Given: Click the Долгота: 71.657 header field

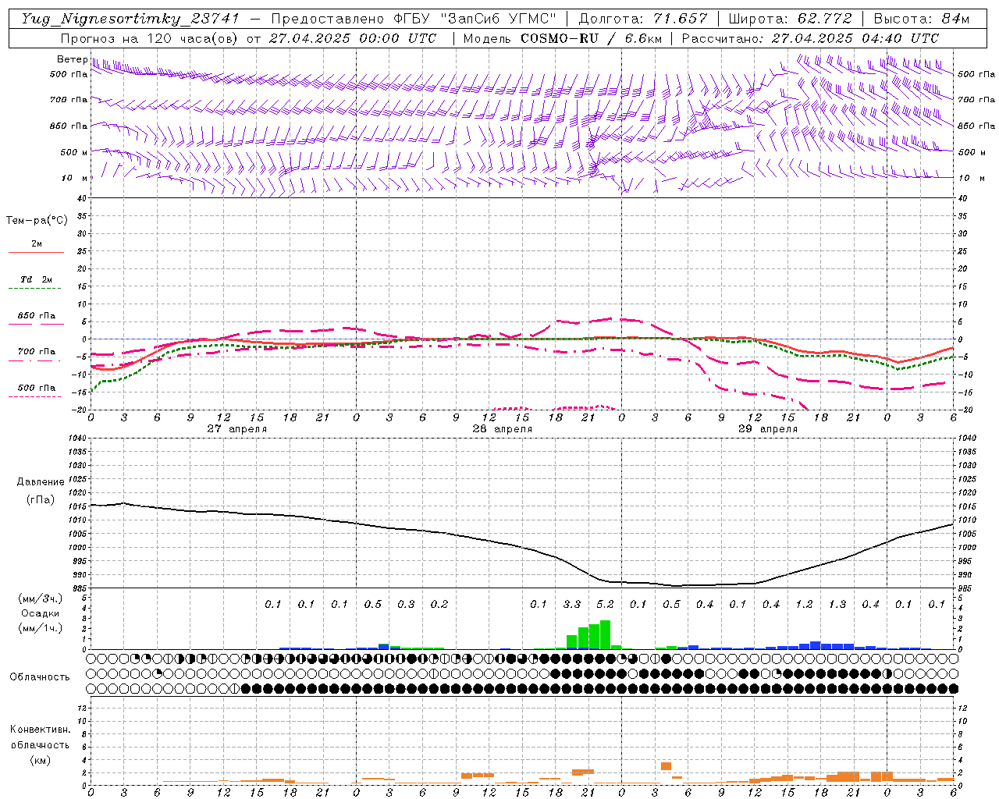Looking at the screenshot, I should [643, 19].
